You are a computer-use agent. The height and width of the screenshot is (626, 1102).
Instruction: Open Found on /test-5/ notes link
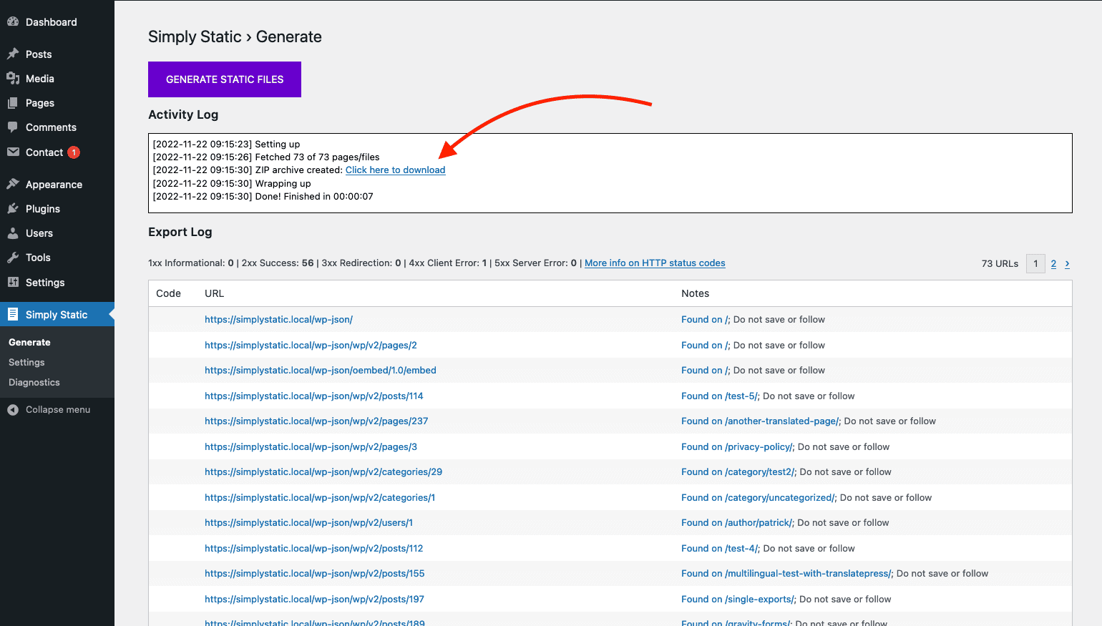[x=719, y=396]
